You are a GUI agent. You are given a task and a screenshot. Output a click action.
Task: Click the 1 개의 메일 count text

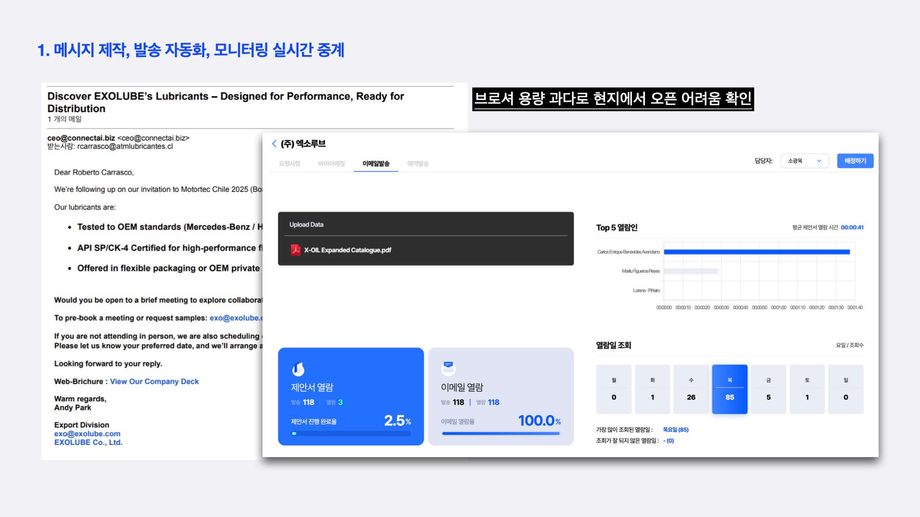pos(65,119)
